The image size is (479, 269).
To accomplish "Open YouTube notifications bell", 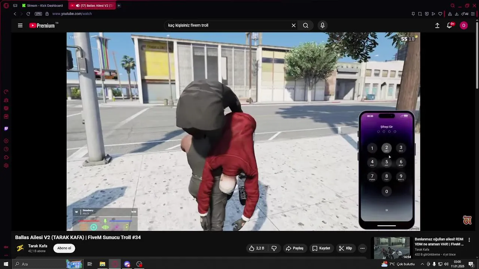I will point(450,25).
